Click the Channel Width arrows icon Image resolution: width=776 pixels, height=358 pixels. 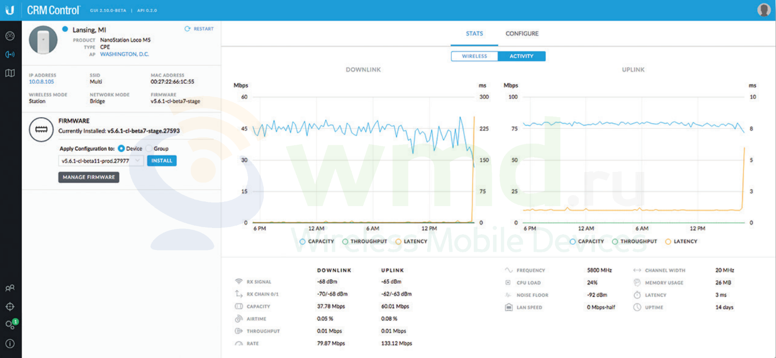(637, 270)
